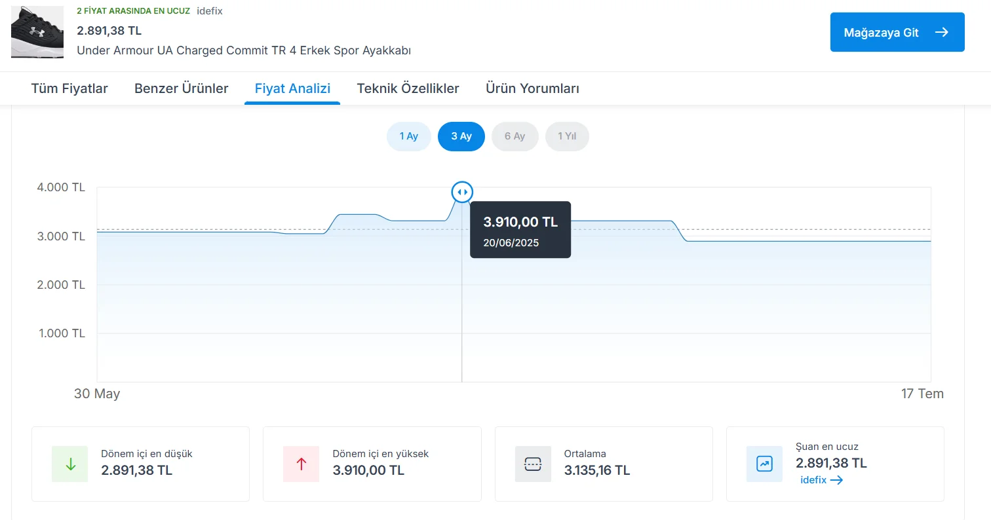
Task: Click the chart's circular drag handle
Action: pyautogui.click(x=461, y=192)
